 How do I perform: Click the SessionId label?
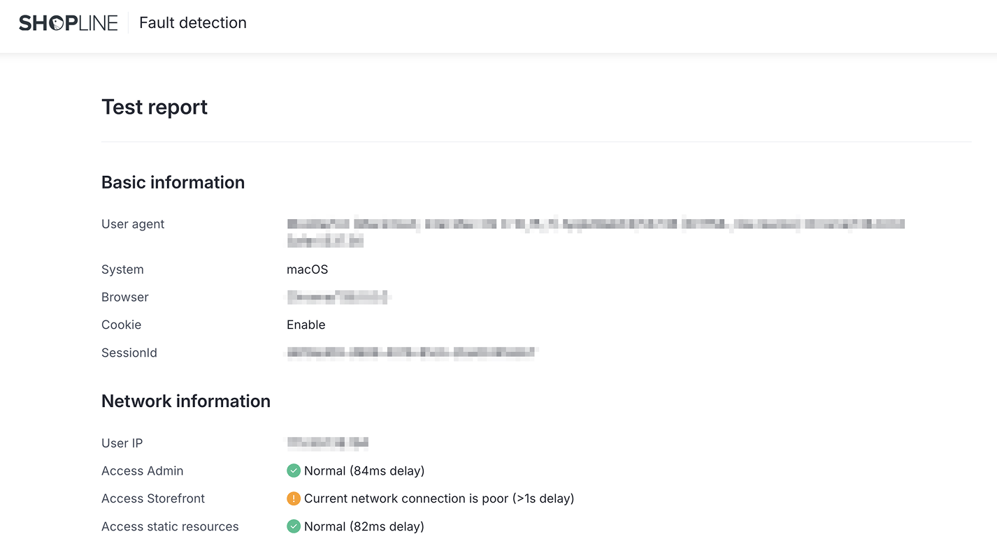coord(129,353)
